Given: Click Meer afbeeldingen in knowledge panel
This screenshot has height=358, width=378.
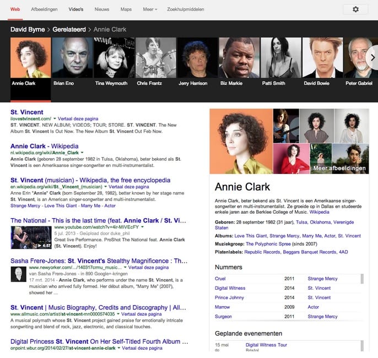Looking at the screenshot, I should tap(339, 168).
